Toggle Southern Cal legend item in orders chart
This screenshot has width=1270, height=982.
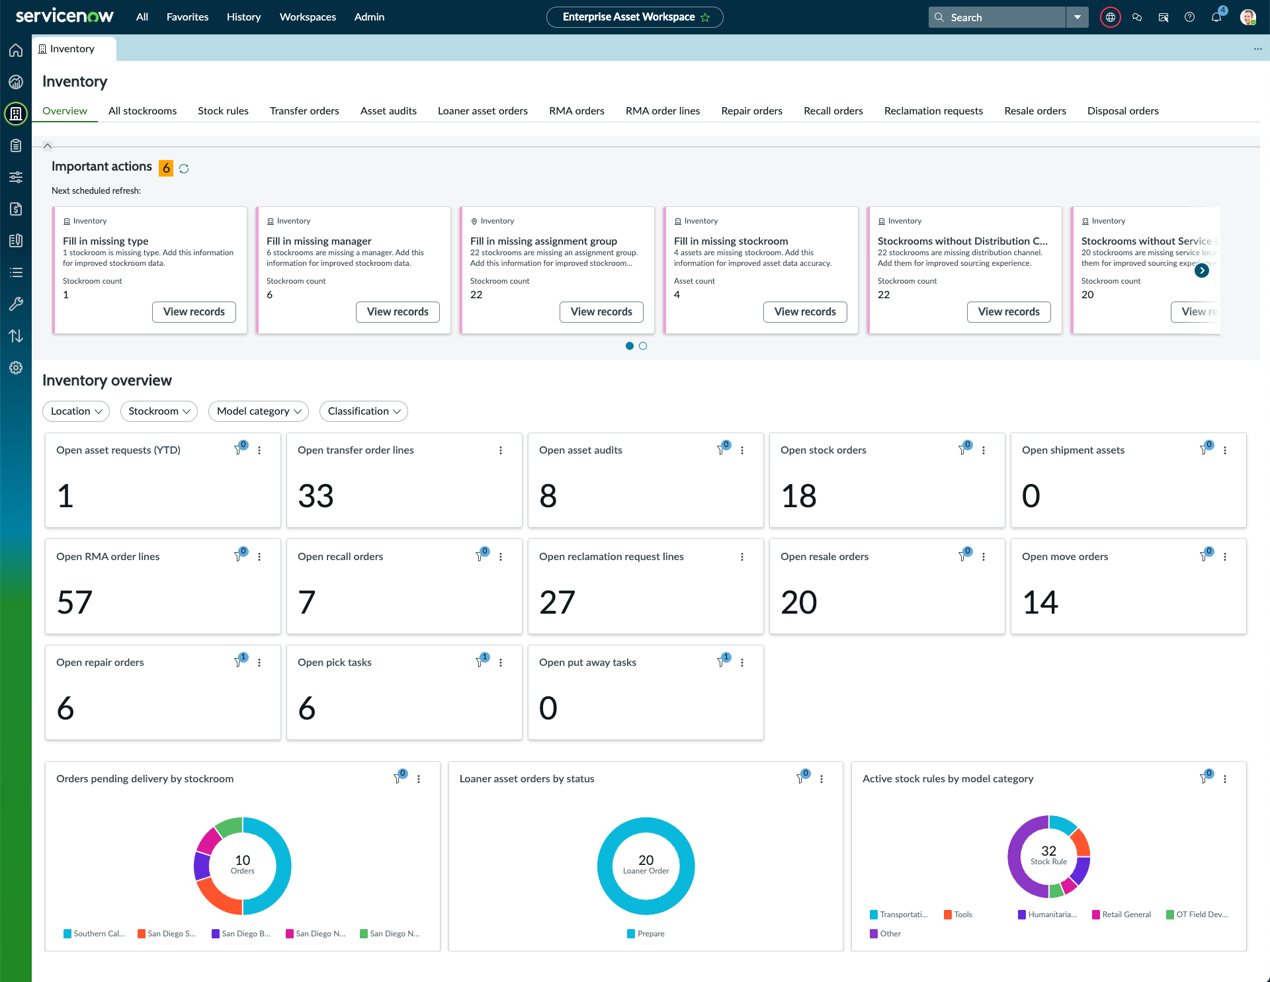tap(94, 934)
